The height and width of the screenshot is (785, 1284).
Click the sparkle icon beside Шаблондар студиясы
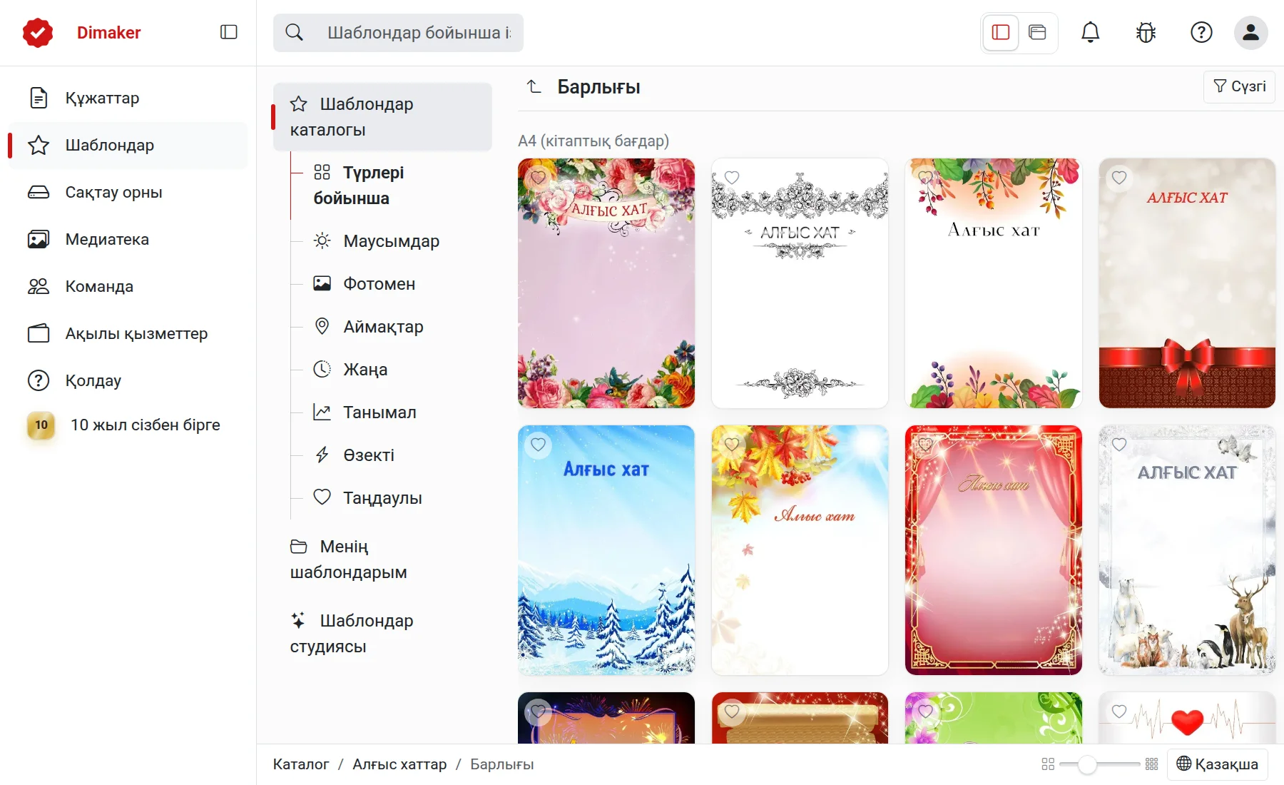pos(298,620)
